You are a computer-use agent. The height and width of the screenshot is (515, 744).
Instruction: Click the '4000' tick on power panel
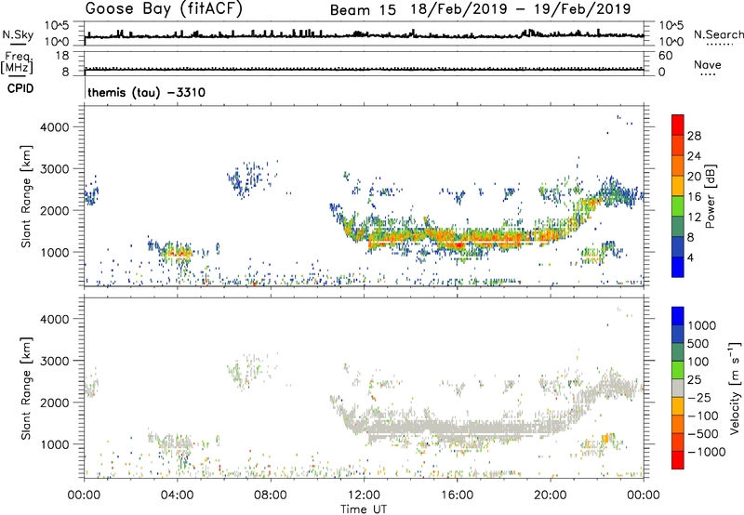54,127
